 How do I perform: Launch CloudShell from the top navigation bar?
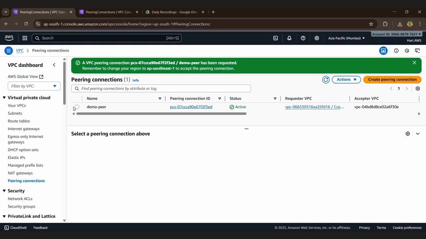tap(276, 38)
